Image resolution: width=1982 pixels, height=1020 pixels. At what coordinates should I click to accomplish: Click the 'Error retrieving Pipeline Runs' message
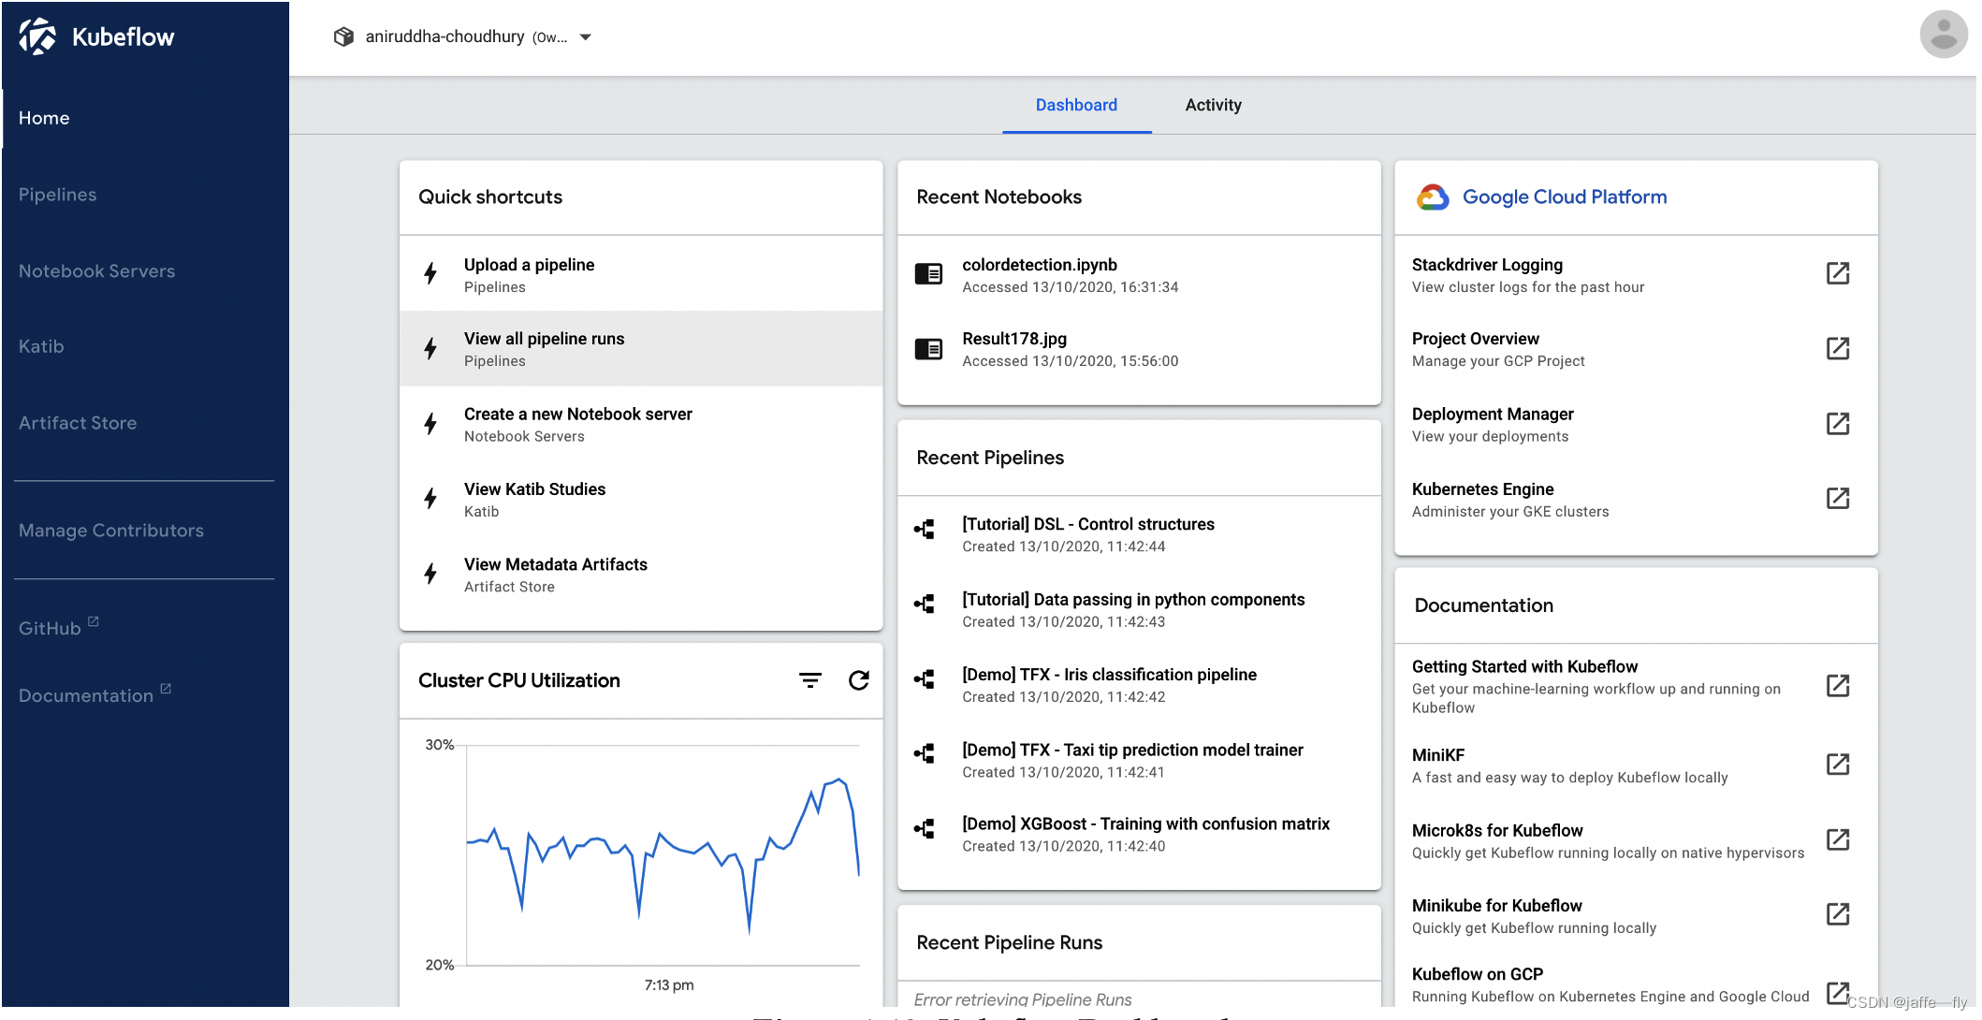coord(1023,998)
